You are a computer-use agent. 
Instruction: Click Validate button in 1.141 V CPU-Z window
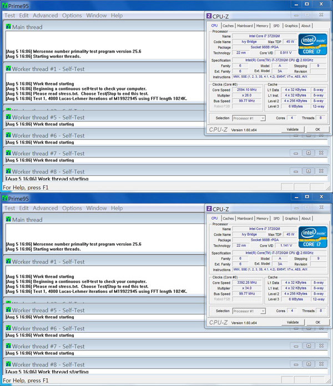(293, 322)
